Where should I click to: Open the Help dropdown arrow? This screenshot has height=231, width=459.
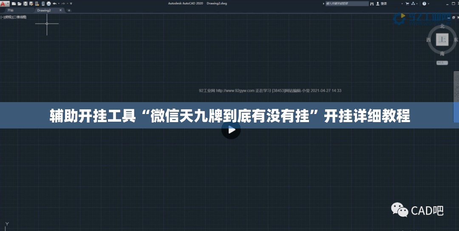point(428,4)
